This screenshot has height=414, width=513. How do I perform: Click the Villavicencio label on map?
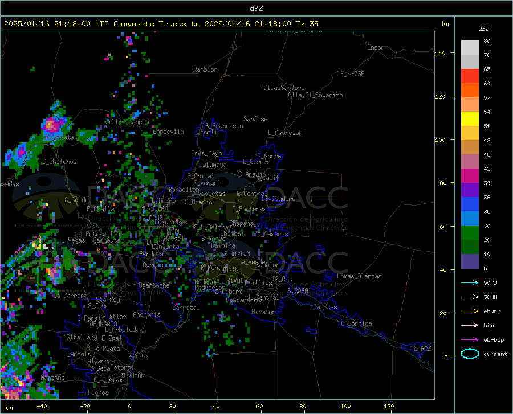pos(127,122)
